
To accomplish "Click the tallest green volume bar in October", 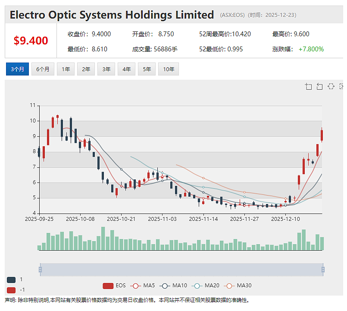I will [x=103, y=239].
